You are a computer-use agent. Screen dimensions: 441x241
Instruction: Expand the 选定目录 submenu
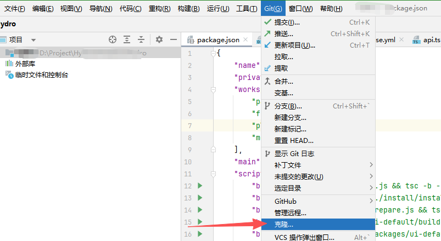point(318,188)
